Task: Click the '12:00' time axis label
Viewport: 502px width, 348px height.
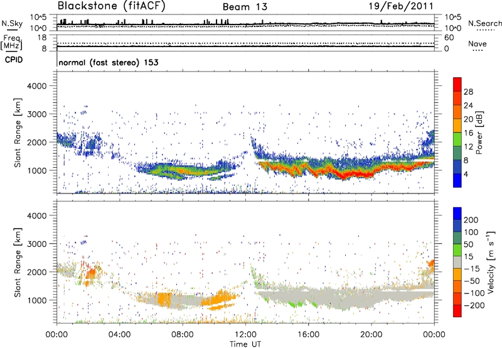Action: (x=245, y=335)
